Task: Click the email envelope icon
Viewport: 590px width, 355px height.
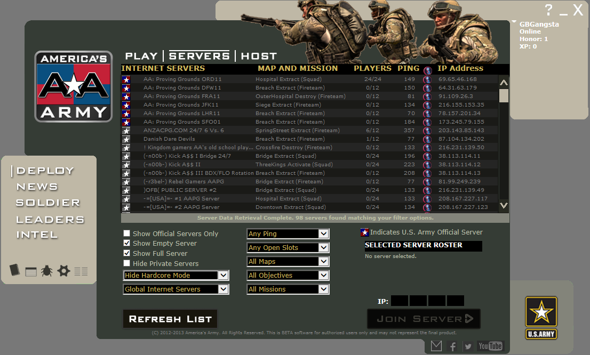Action: tap(436, 346)
